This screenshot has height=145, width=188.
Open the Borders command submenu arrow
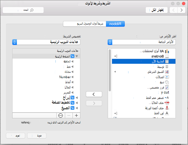coord(116,56)
